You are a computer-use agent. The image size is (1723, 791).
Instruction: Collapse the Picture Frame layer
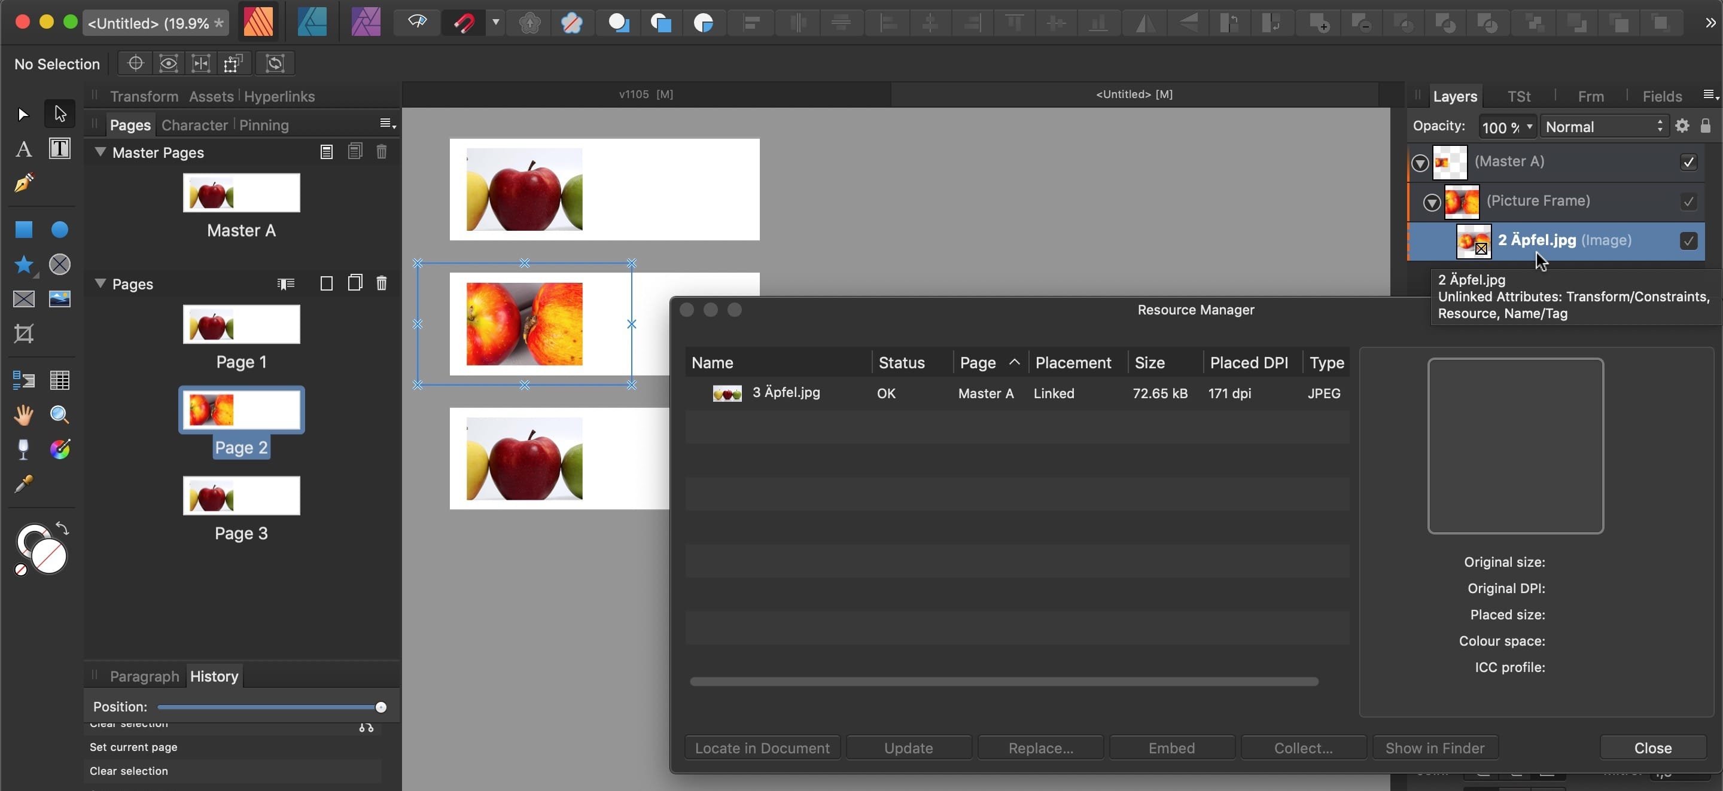click(x=1432, y=203)
